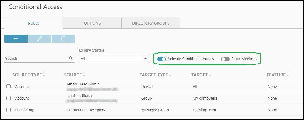This screenshot has width=304, height=120.
Task: Tick the Instructional Designers row checkbox
Action: (9, 110)
